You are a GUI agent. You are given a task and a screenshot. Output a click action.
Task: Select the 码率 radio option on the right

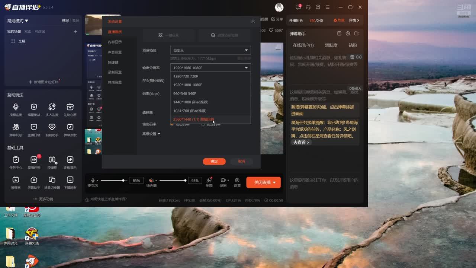tap(203, 124)
